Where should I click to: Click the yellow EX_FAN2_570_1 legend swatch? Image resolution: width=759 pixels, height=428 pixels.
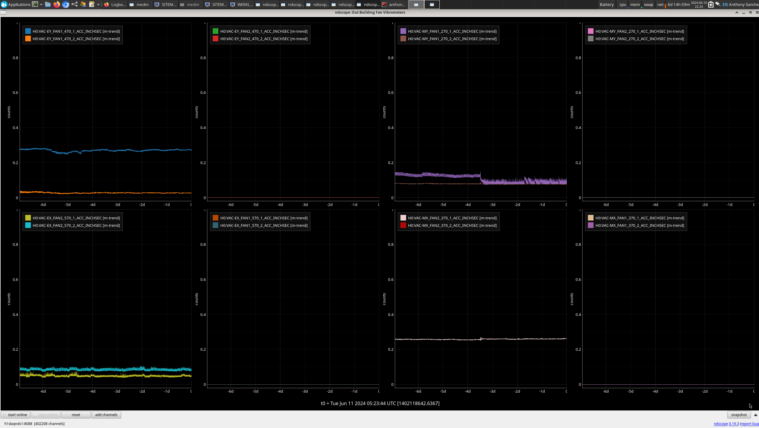28,218
